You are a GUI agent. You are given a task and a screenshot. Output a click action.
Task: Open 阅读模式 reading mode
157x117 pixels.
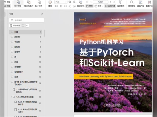pos(120,4)
